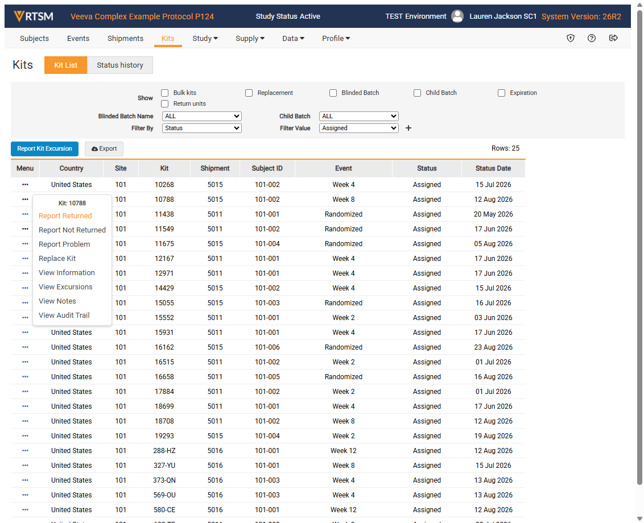The image size is (644, 523).
Task: Select the Kit List tab
Action: click(x=66, y=65)
